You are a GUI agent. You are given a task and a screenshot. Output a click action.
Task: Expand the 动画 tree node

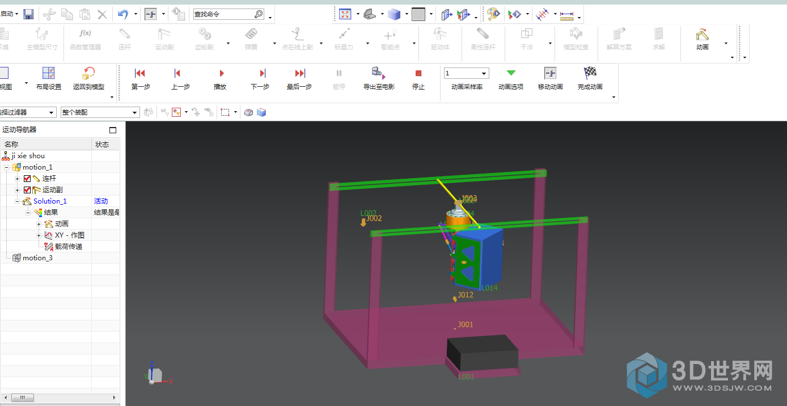[x=39, y=224]
